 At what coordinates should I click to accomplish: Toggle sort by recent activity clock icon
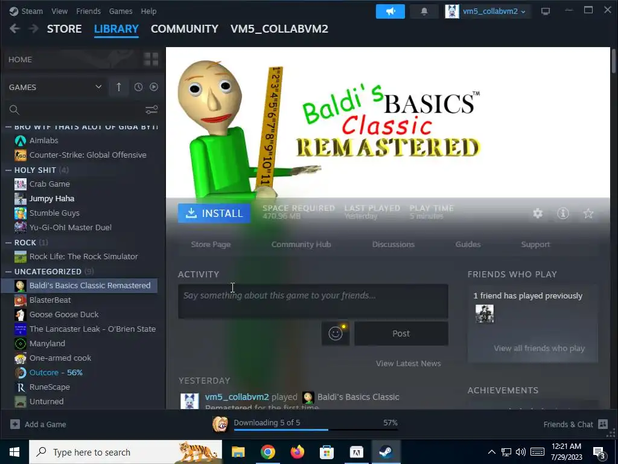tap(138, 87)
